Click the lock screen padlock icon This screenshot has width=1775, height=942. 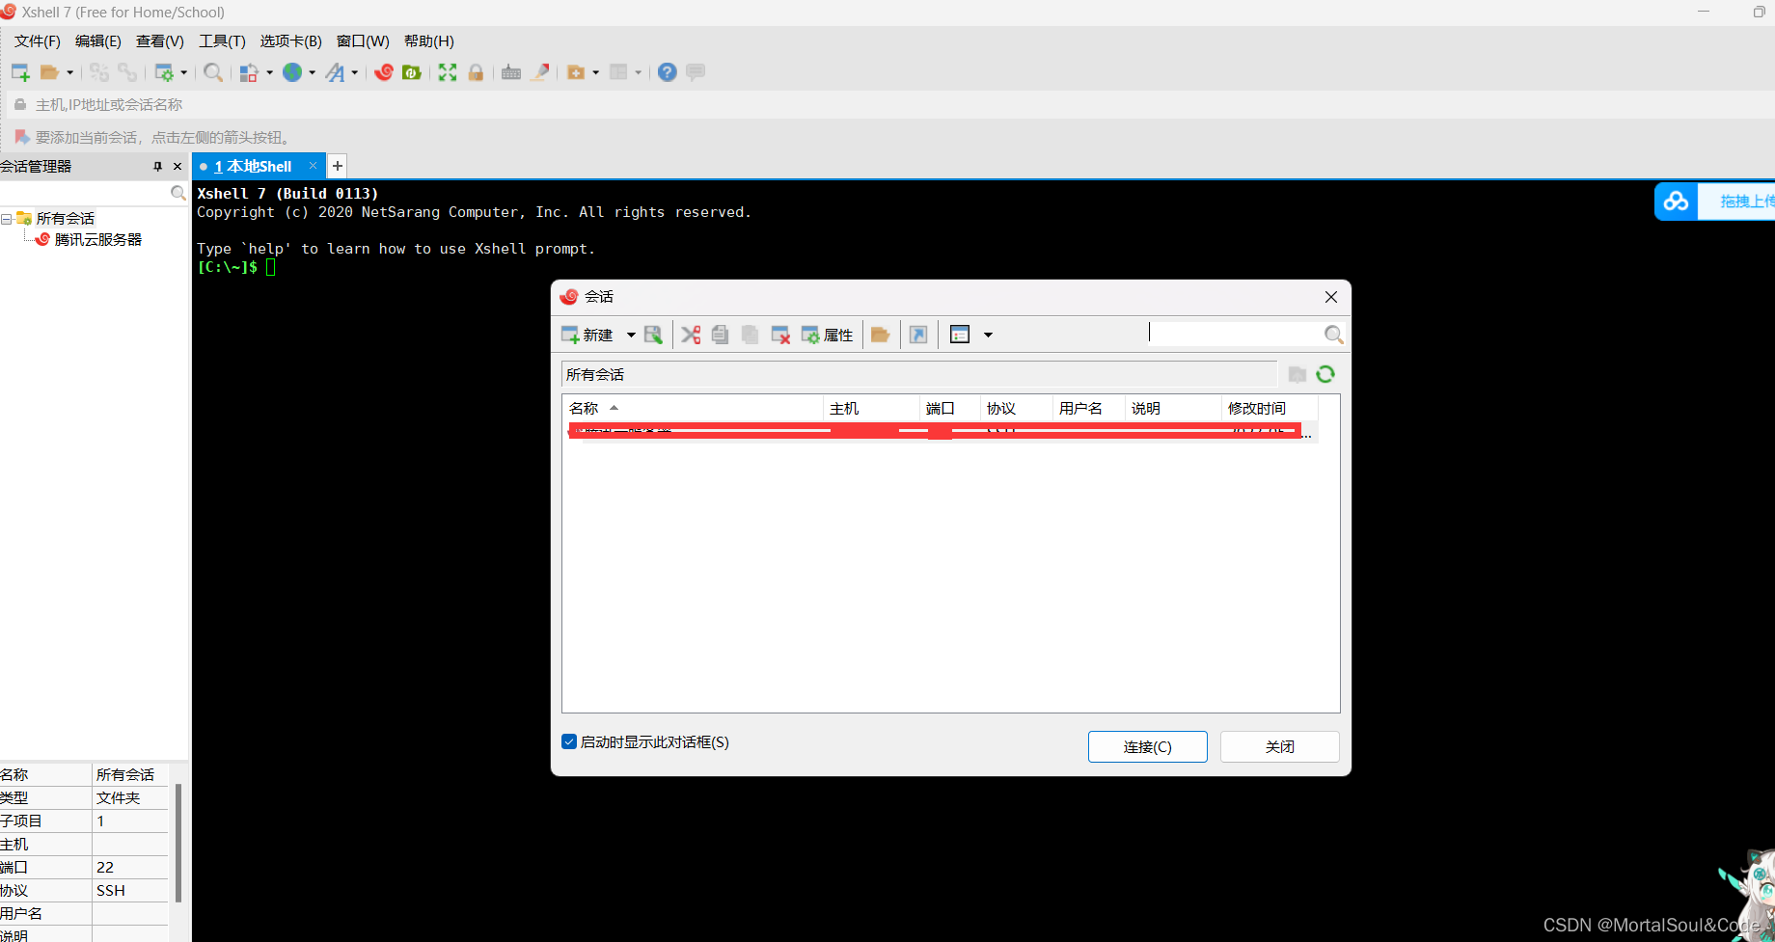point(476,72)
